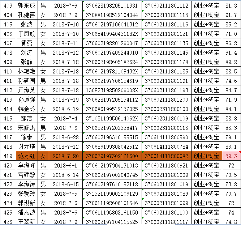Select the highlighted ID number 370629197309171600
Image resolution: width=241 pixels, height=225 pixels.
point(112,156)
